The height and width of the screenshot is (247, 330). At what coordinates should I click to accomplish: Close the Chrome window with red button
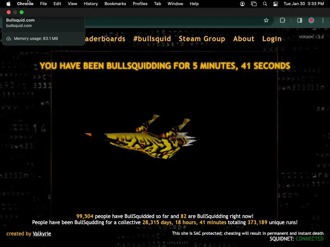tap(9, 12)
